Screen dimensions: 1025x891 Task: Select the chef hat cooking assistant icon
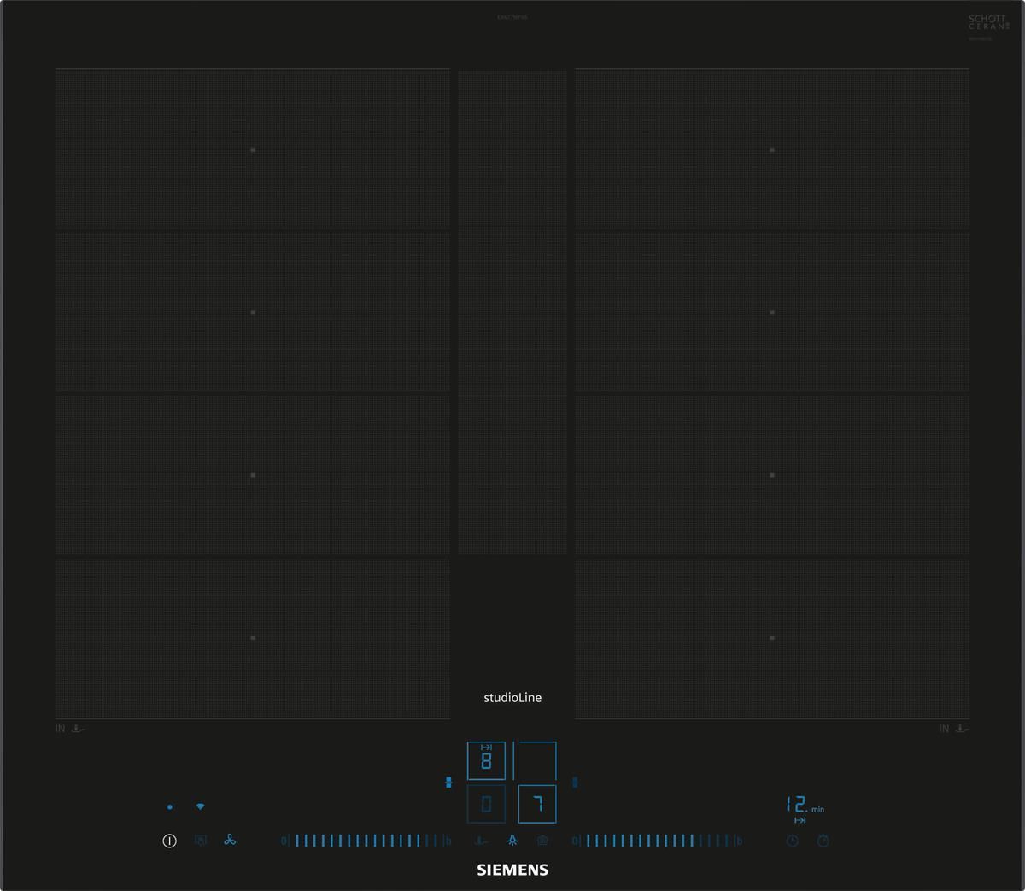click(x=542, y=841)
